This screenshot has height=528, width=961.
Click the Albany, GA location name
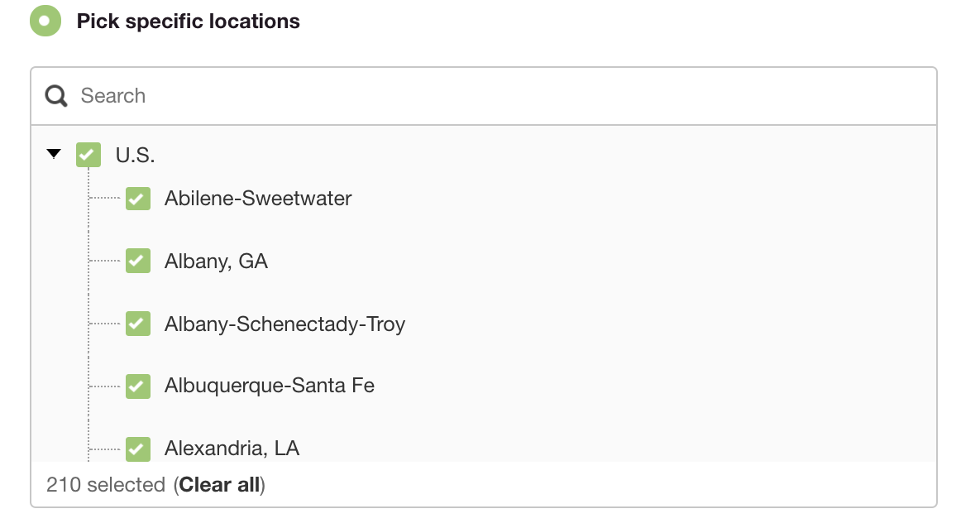[215, 262]
